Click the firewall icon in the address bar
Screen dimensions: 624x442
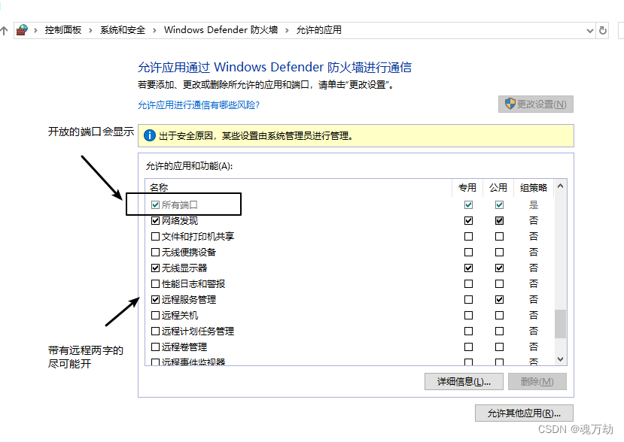coord(23,30)
